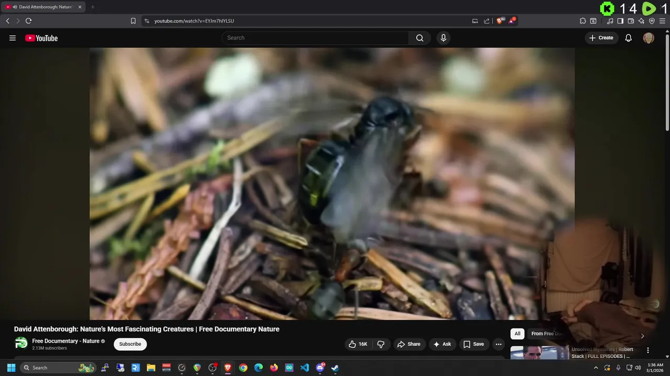Show next filter chips with arrow
The width and height of the screenshot is (670, 376).
(x=642, y=336)
